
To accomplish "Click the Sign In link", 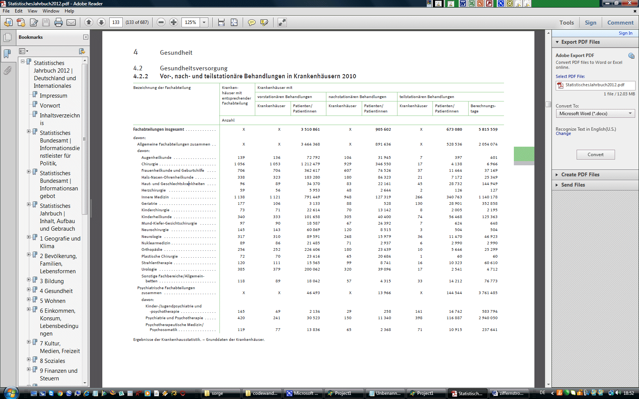I will coord(625,33).
